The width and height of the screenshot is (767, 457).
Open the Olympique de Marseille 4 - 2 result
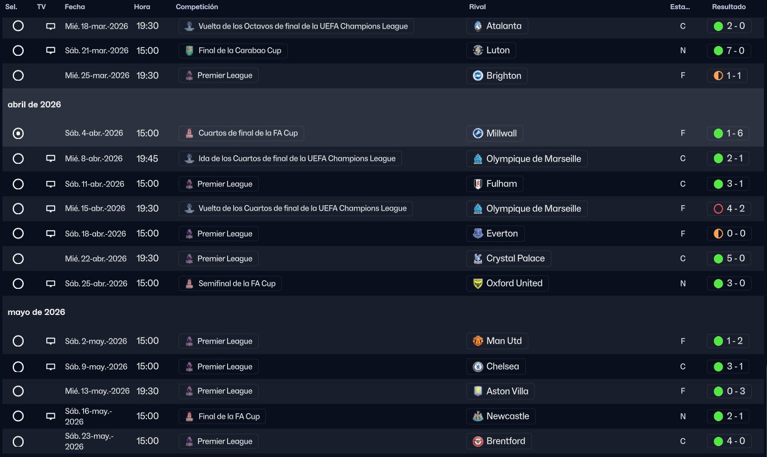point(728,209)
